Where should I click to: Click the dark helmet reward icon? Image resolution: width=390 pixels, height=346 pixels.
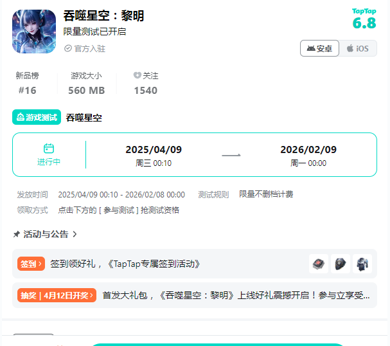pyautogui.click(x=341, y=264)
